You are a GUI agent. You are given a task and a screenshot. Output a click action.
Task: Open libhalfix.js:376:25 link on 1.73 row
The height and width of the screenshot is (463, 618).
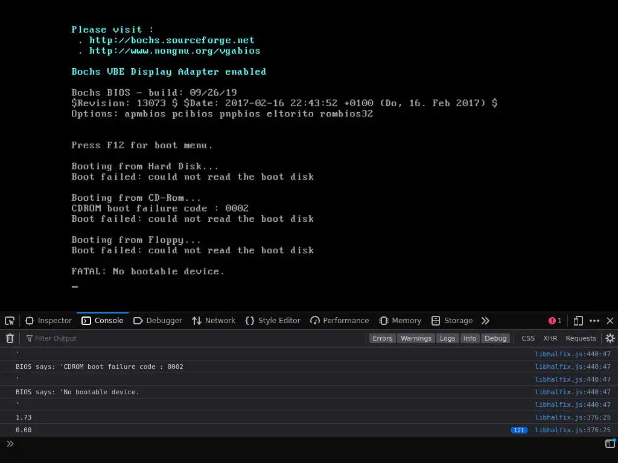pos(572,417)
